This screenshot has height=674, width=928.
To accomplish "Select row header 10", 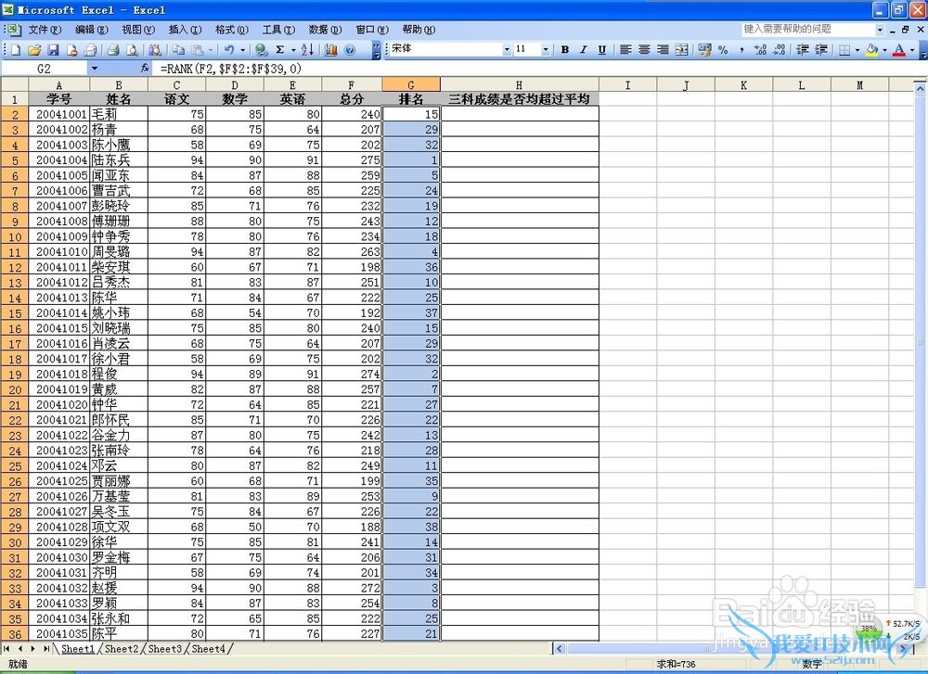I will [x=14, y=236].
